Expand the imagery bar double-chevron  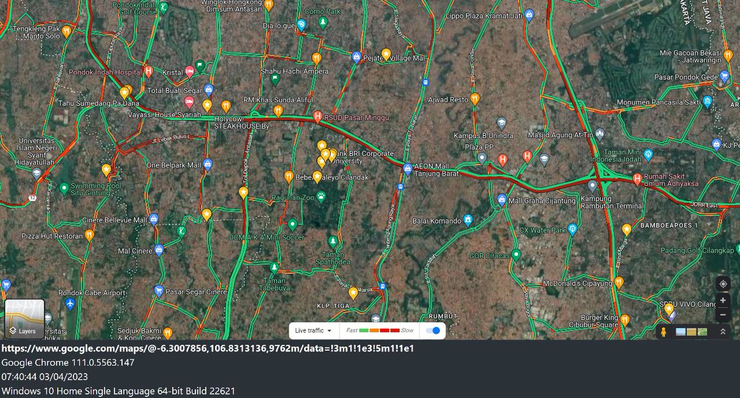(x=722, y=331)
